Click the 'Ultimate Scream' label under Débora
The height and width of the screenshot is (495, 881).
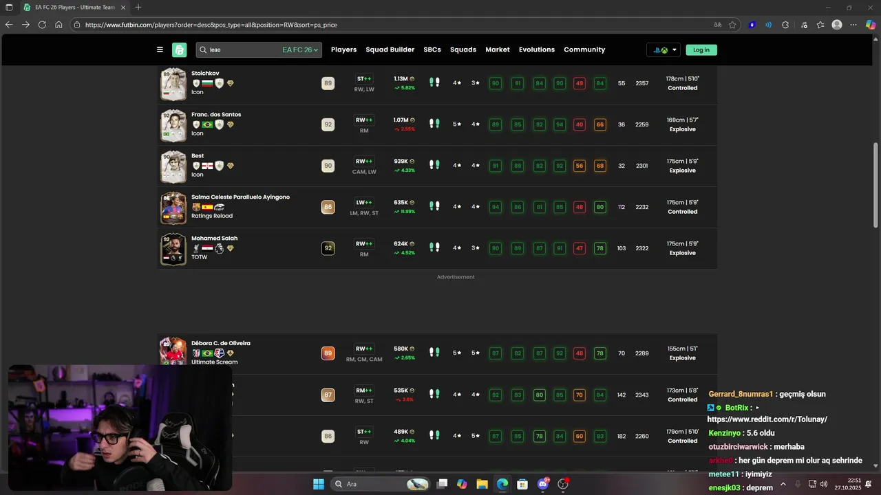tap(214, 362)
